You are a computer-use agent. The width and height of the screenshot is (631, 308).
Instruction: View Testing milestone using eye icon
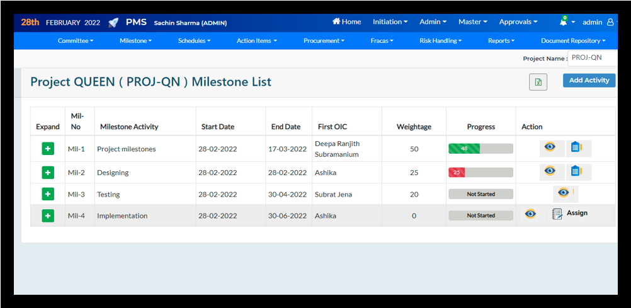[x=563, y=193]
